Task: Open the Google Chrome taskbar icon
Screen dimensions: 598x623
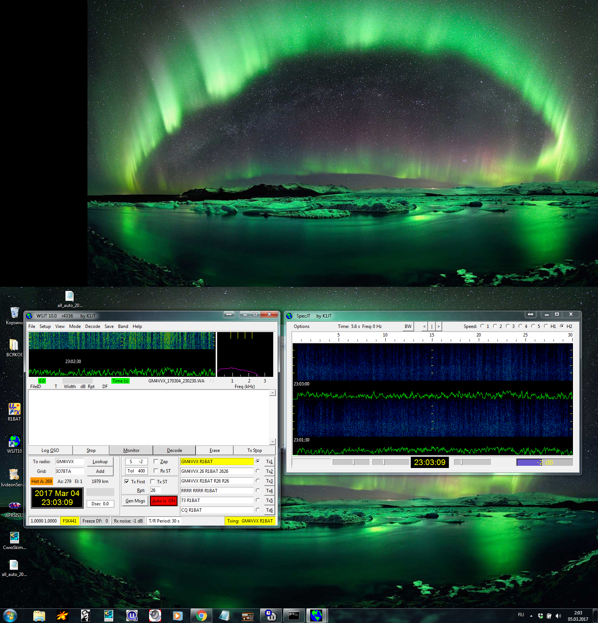Action: point(201,616)
